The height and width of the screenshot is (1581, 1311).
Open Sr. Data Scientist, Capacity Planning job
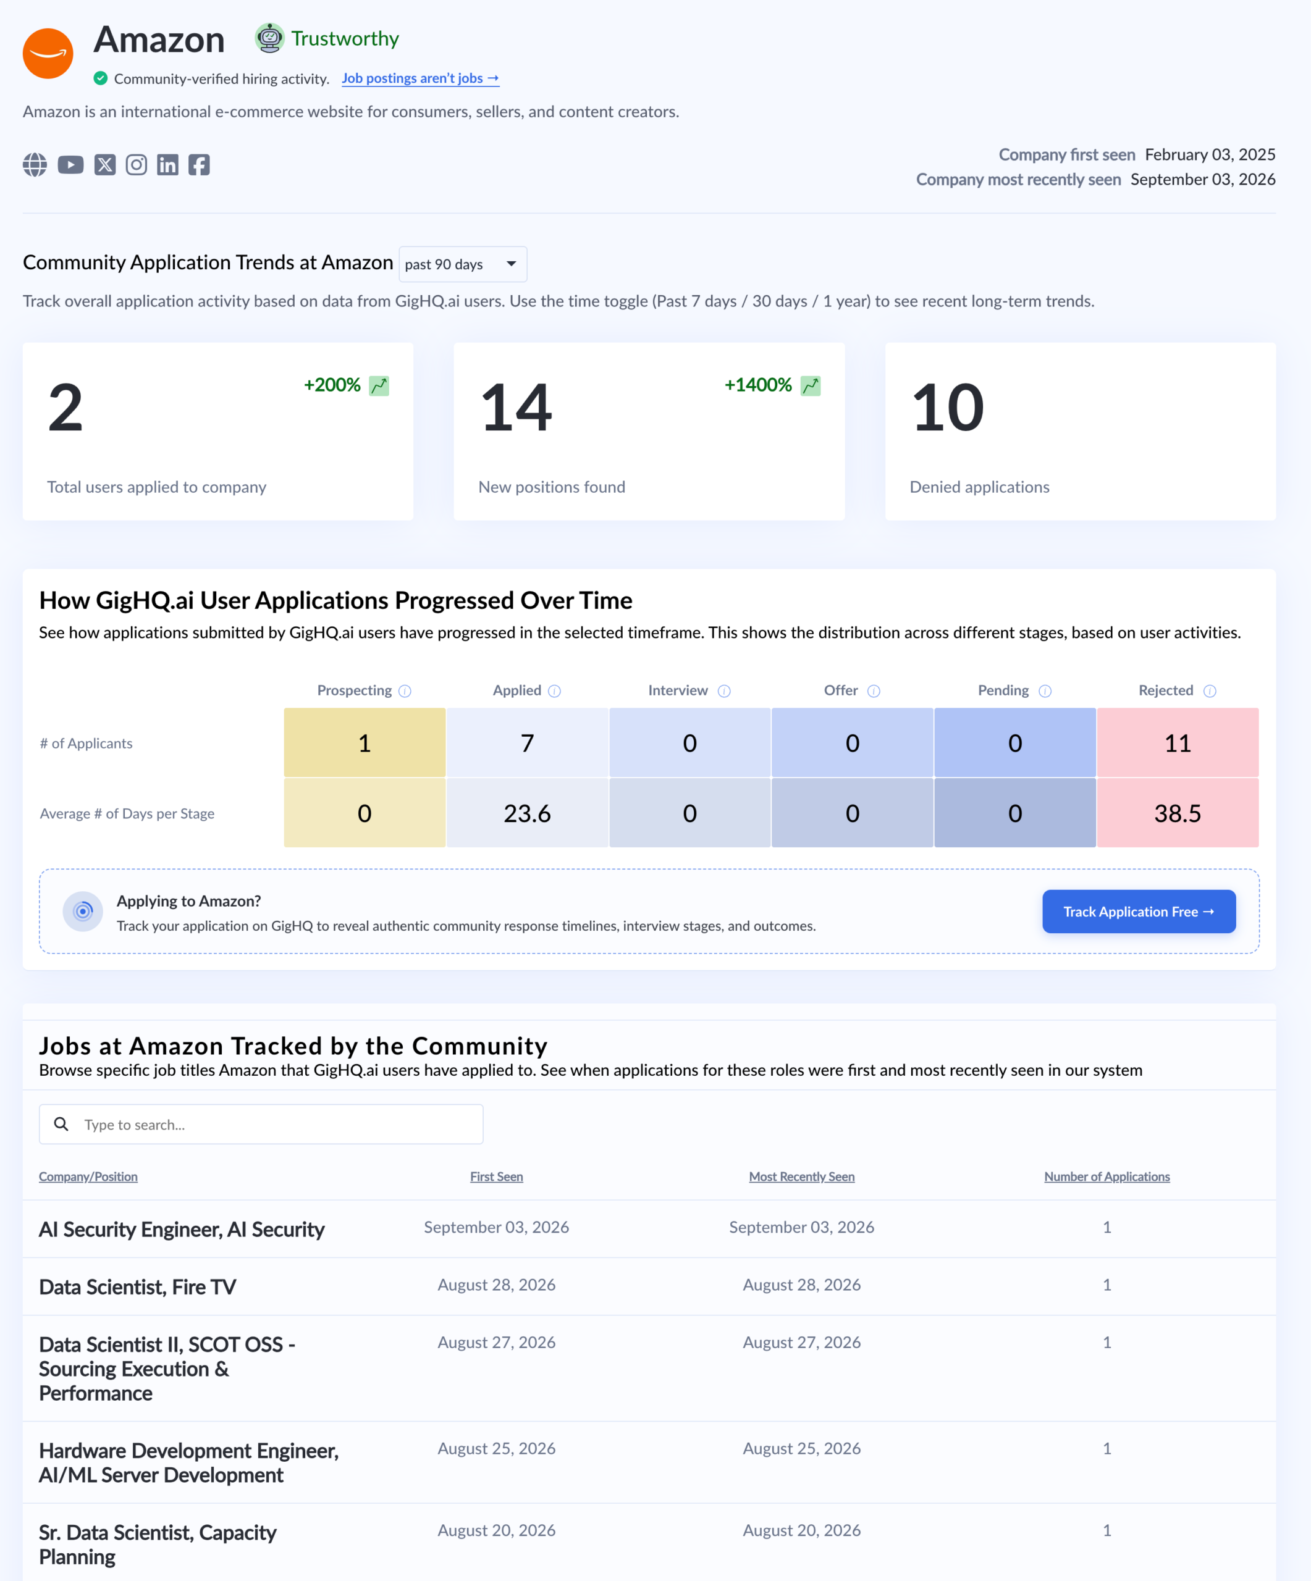[x=158, y=1544]
